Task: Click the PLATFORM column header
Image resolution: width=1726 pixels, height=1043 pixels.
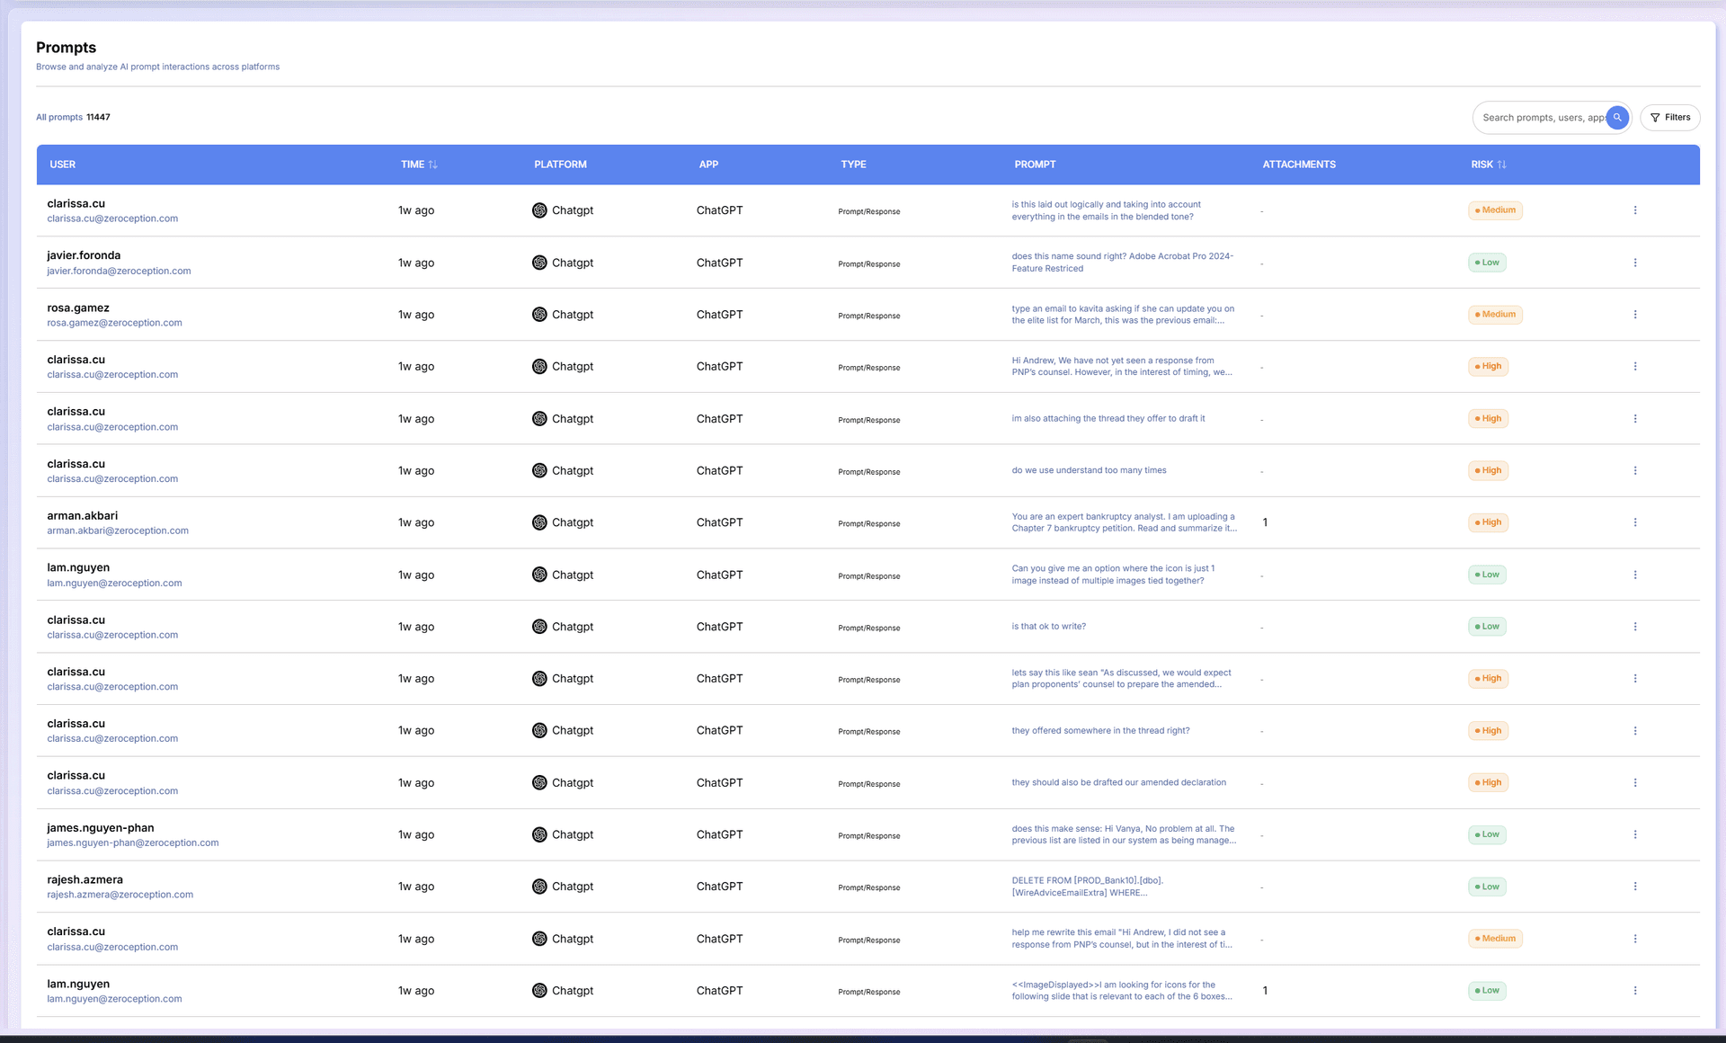Action: (x=560, y=165)
